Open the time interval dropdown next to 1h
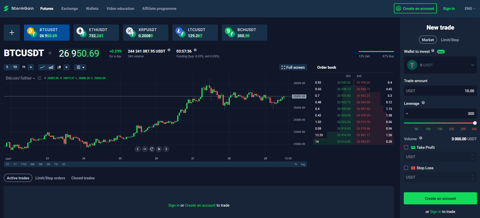 click(x=31, y=67)
